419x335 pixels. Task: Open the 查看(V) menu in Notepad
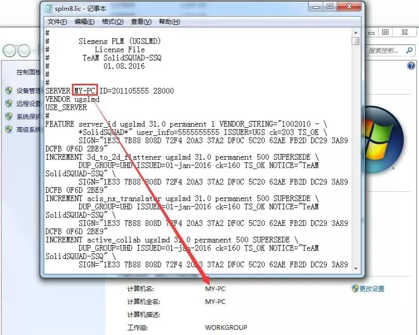click(141, 22)
